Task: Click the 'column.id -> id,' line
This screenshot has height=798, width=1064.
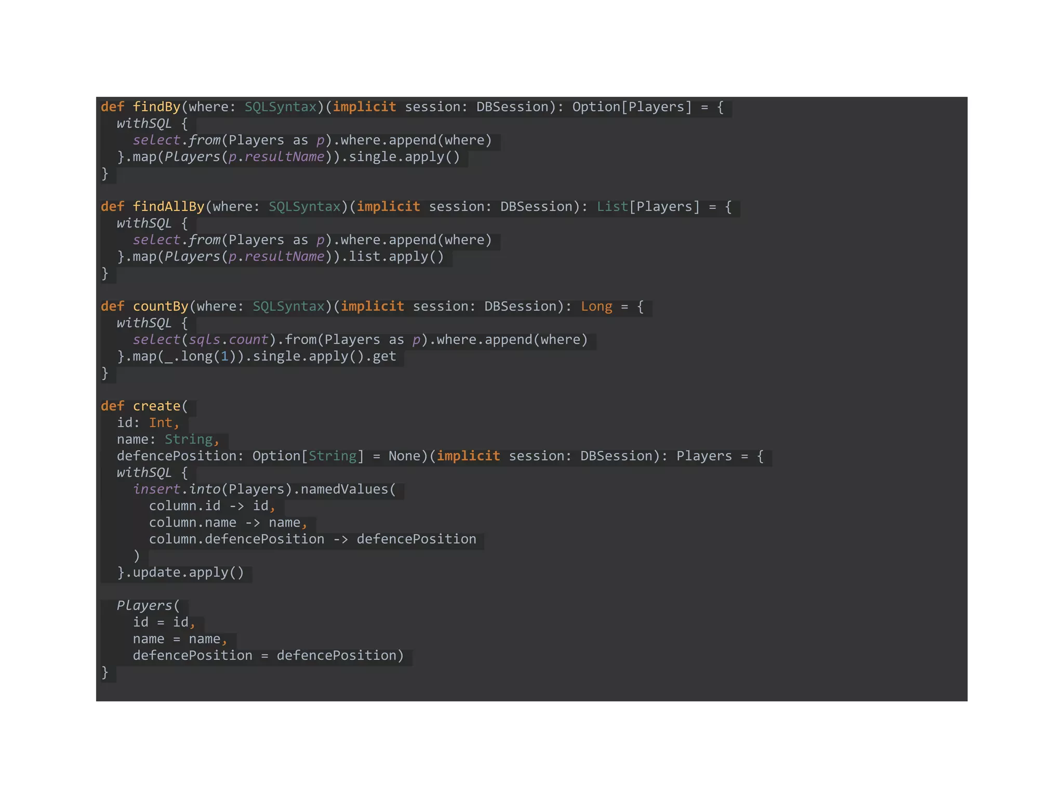Action: pos(212,506)
